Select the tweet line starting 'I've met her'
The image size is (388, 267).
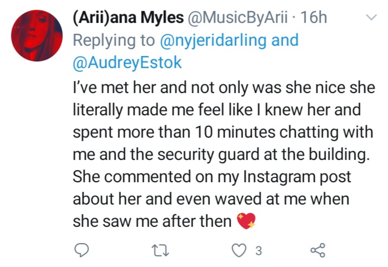click(224, 88)
